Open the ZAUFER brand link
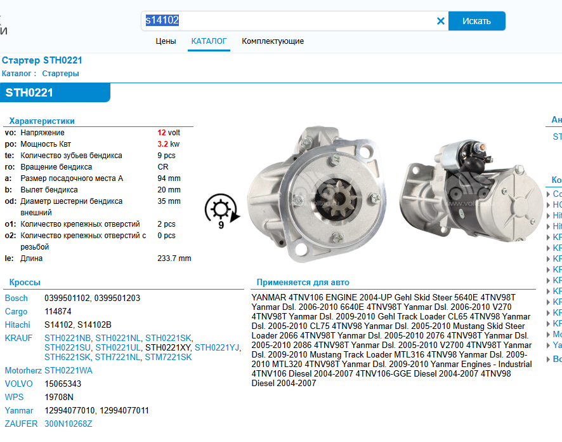Image resolution: width=562 pixels, height=442 pixels. coord(21,424)
